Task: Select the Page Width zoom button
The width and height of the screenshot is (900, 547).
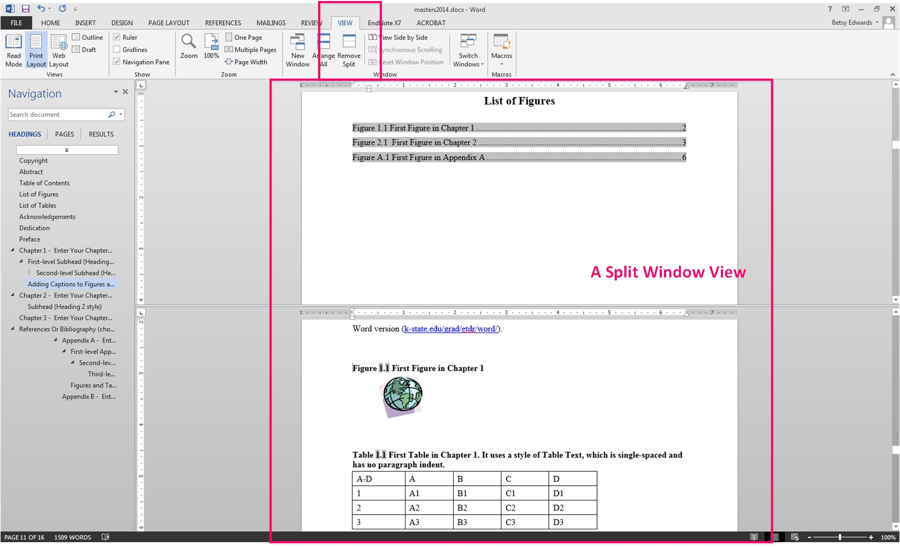Action: pyautogui.click(x=246, y=62)
